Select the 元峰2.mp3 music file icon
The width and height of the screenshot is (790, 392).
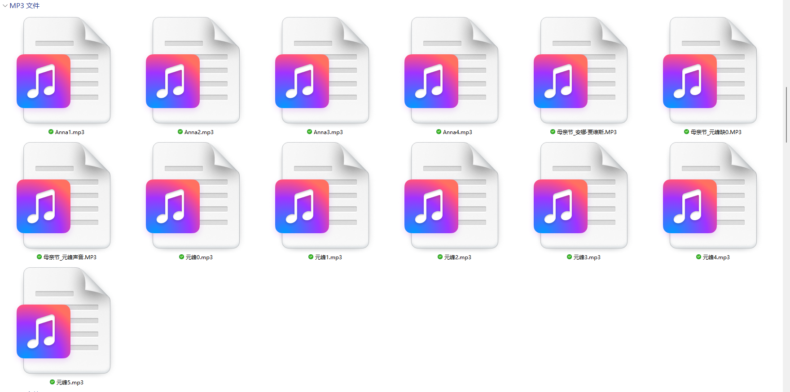[x=452, y=195]
